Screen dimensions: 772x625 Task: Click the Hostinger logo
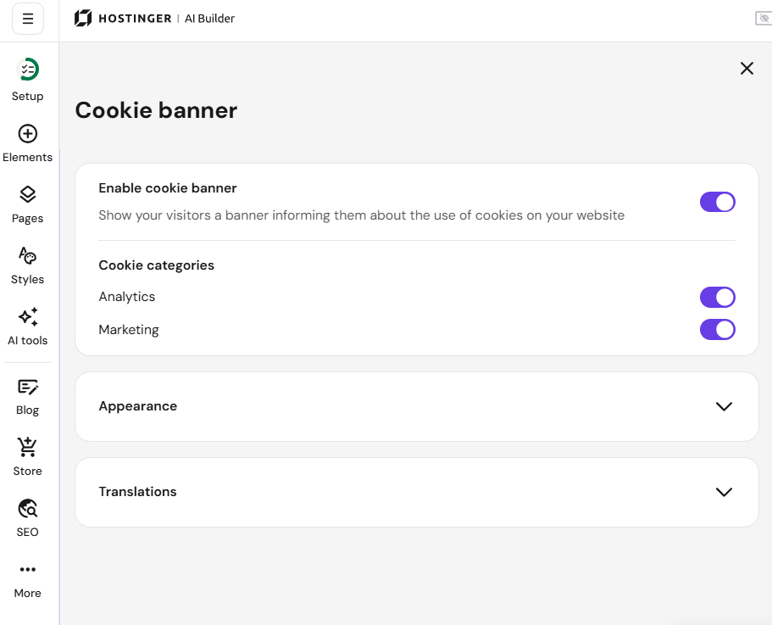(123, 18)
